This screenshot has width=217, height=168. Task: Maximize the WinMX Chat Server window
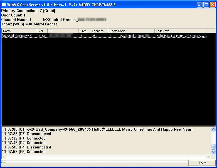(x=206, y=5)
